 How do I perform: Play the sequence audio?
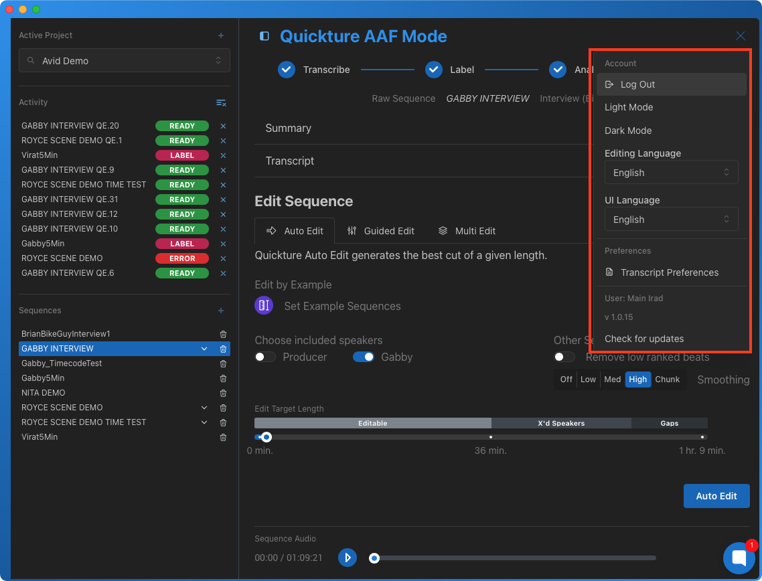(348, 558)
